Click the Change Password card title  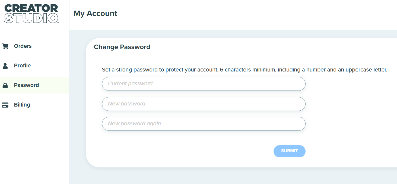(x=122, y=47)
